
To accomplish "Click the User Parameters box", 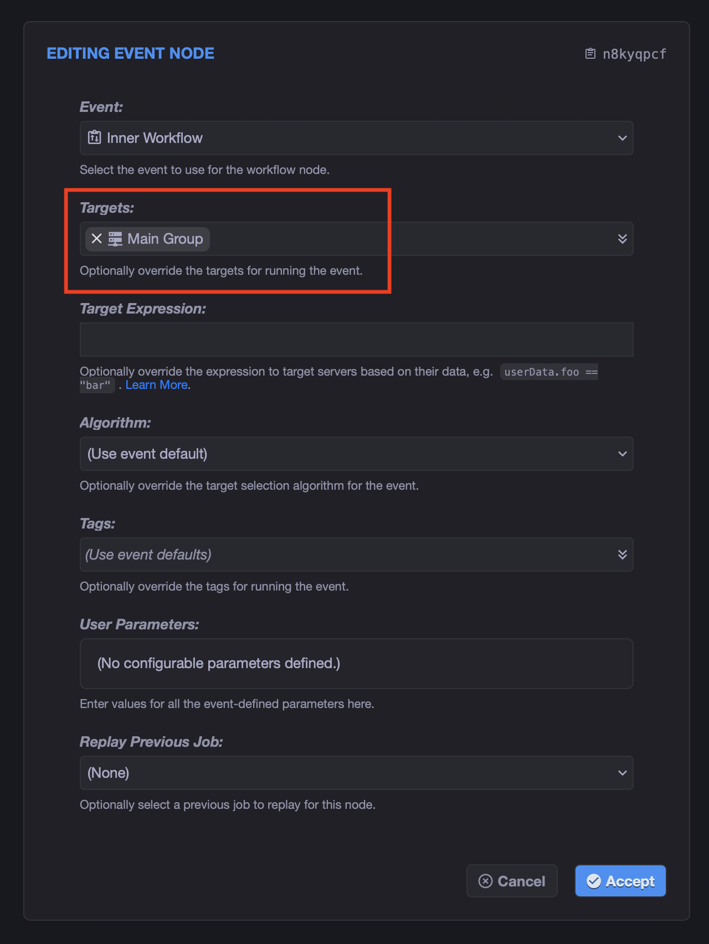I will 357,664.
